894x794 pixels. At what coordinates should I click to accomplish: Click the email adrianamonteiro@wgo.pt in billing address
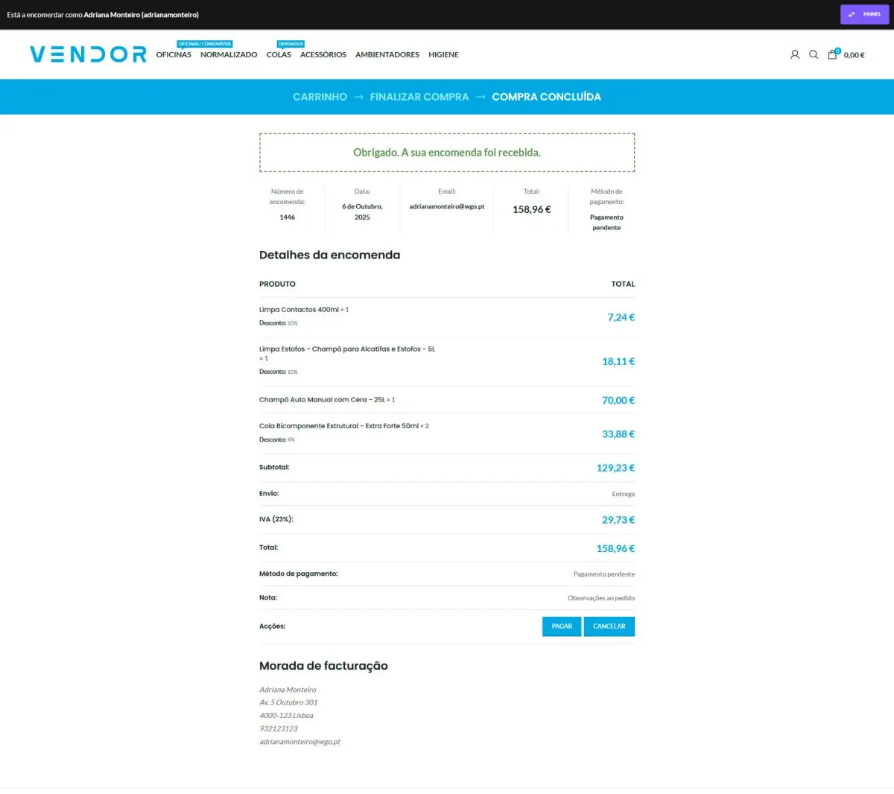(300, 741)
